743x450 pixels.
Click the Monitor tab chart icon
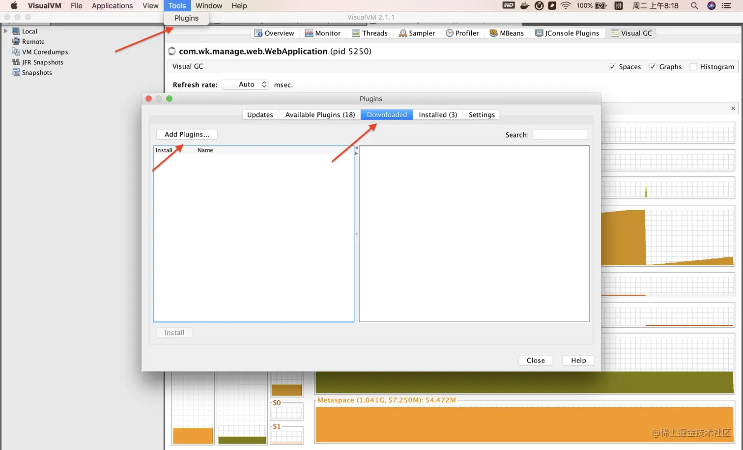coord(309,33)
